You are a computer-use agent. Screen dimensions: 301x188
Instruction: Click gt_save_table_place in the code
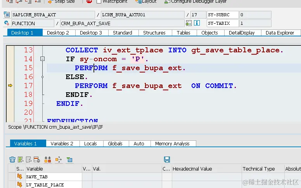coord(235,50)
